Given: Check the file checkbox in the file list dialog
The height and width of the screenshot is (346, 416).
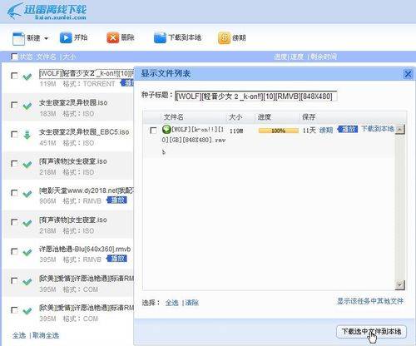Looking at the screenshot, I should 153,131.
